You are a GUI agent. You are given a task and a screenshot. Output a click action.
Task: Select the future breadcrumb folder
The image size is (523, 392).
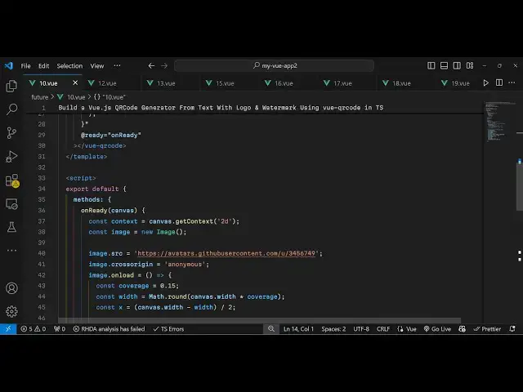tap(40, 97)
